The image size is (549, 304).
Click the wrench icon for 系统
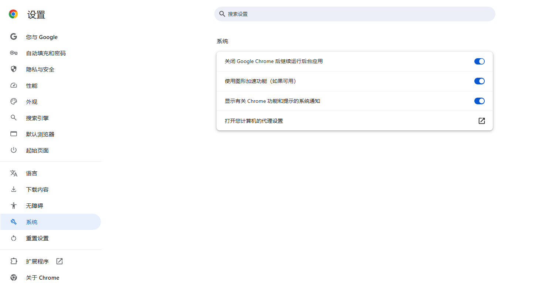pyautogui.click(x=14, y=222)
